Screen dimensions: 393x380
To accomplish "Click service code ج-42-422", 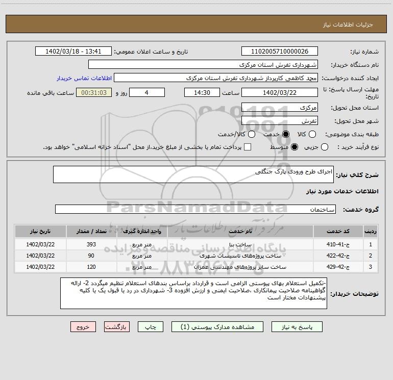I will click(338, 256).
